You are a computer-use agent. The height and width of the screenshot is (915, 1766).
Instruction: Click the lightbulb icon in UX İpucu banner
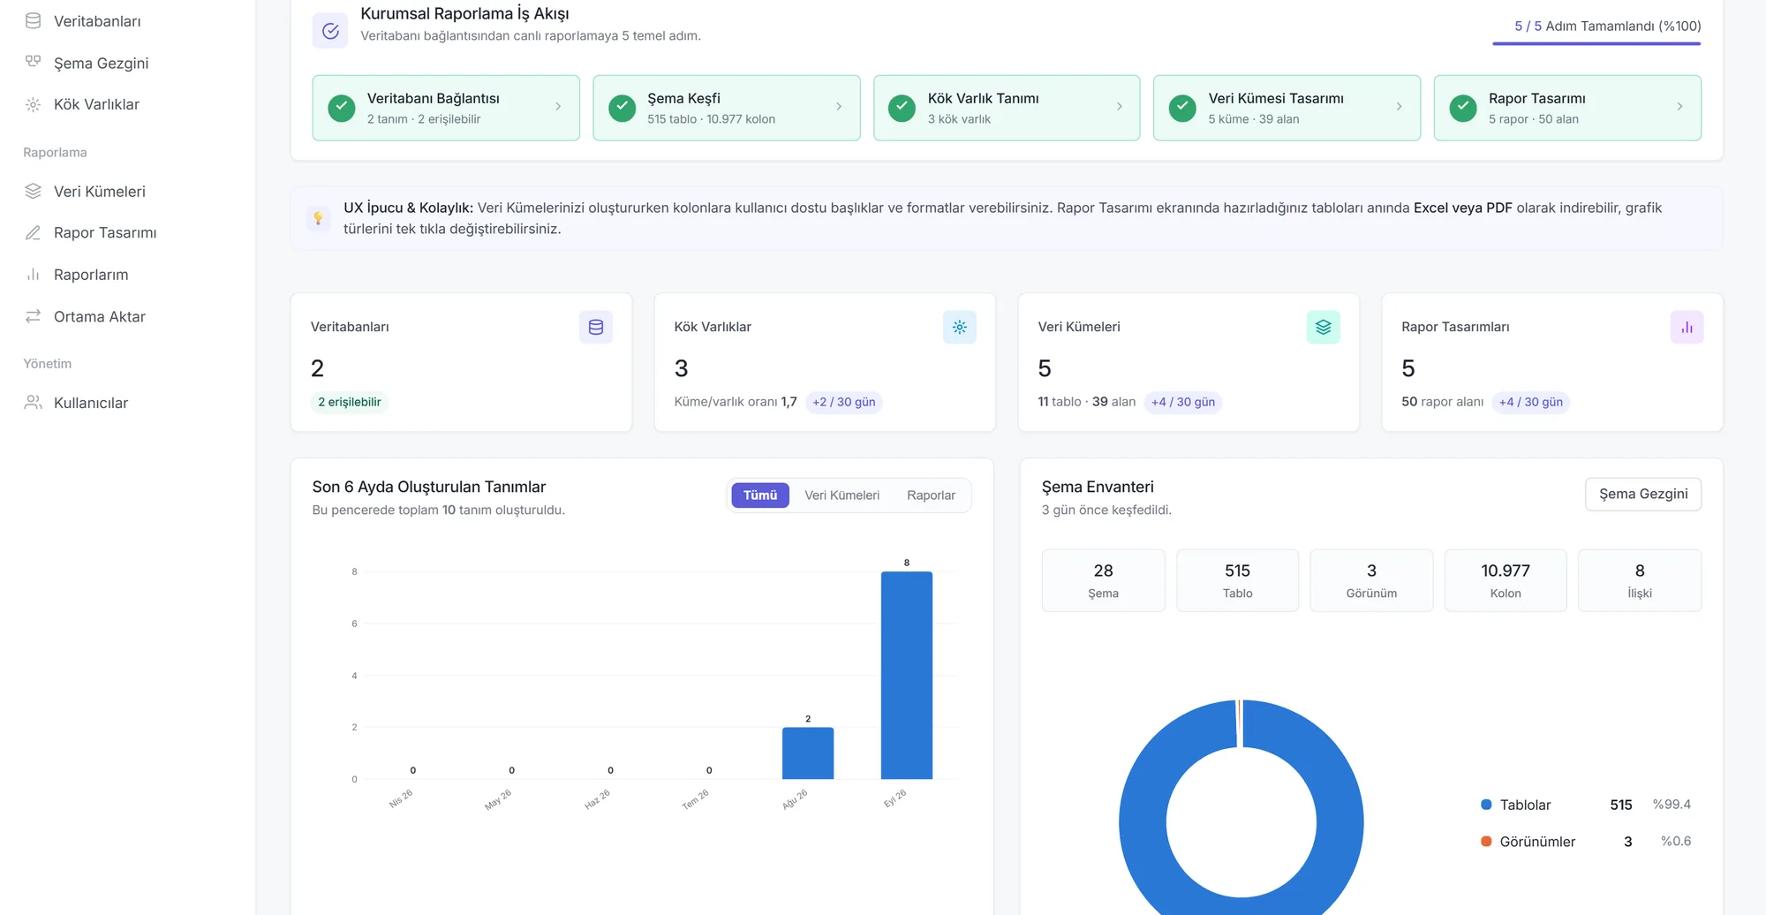318,218
